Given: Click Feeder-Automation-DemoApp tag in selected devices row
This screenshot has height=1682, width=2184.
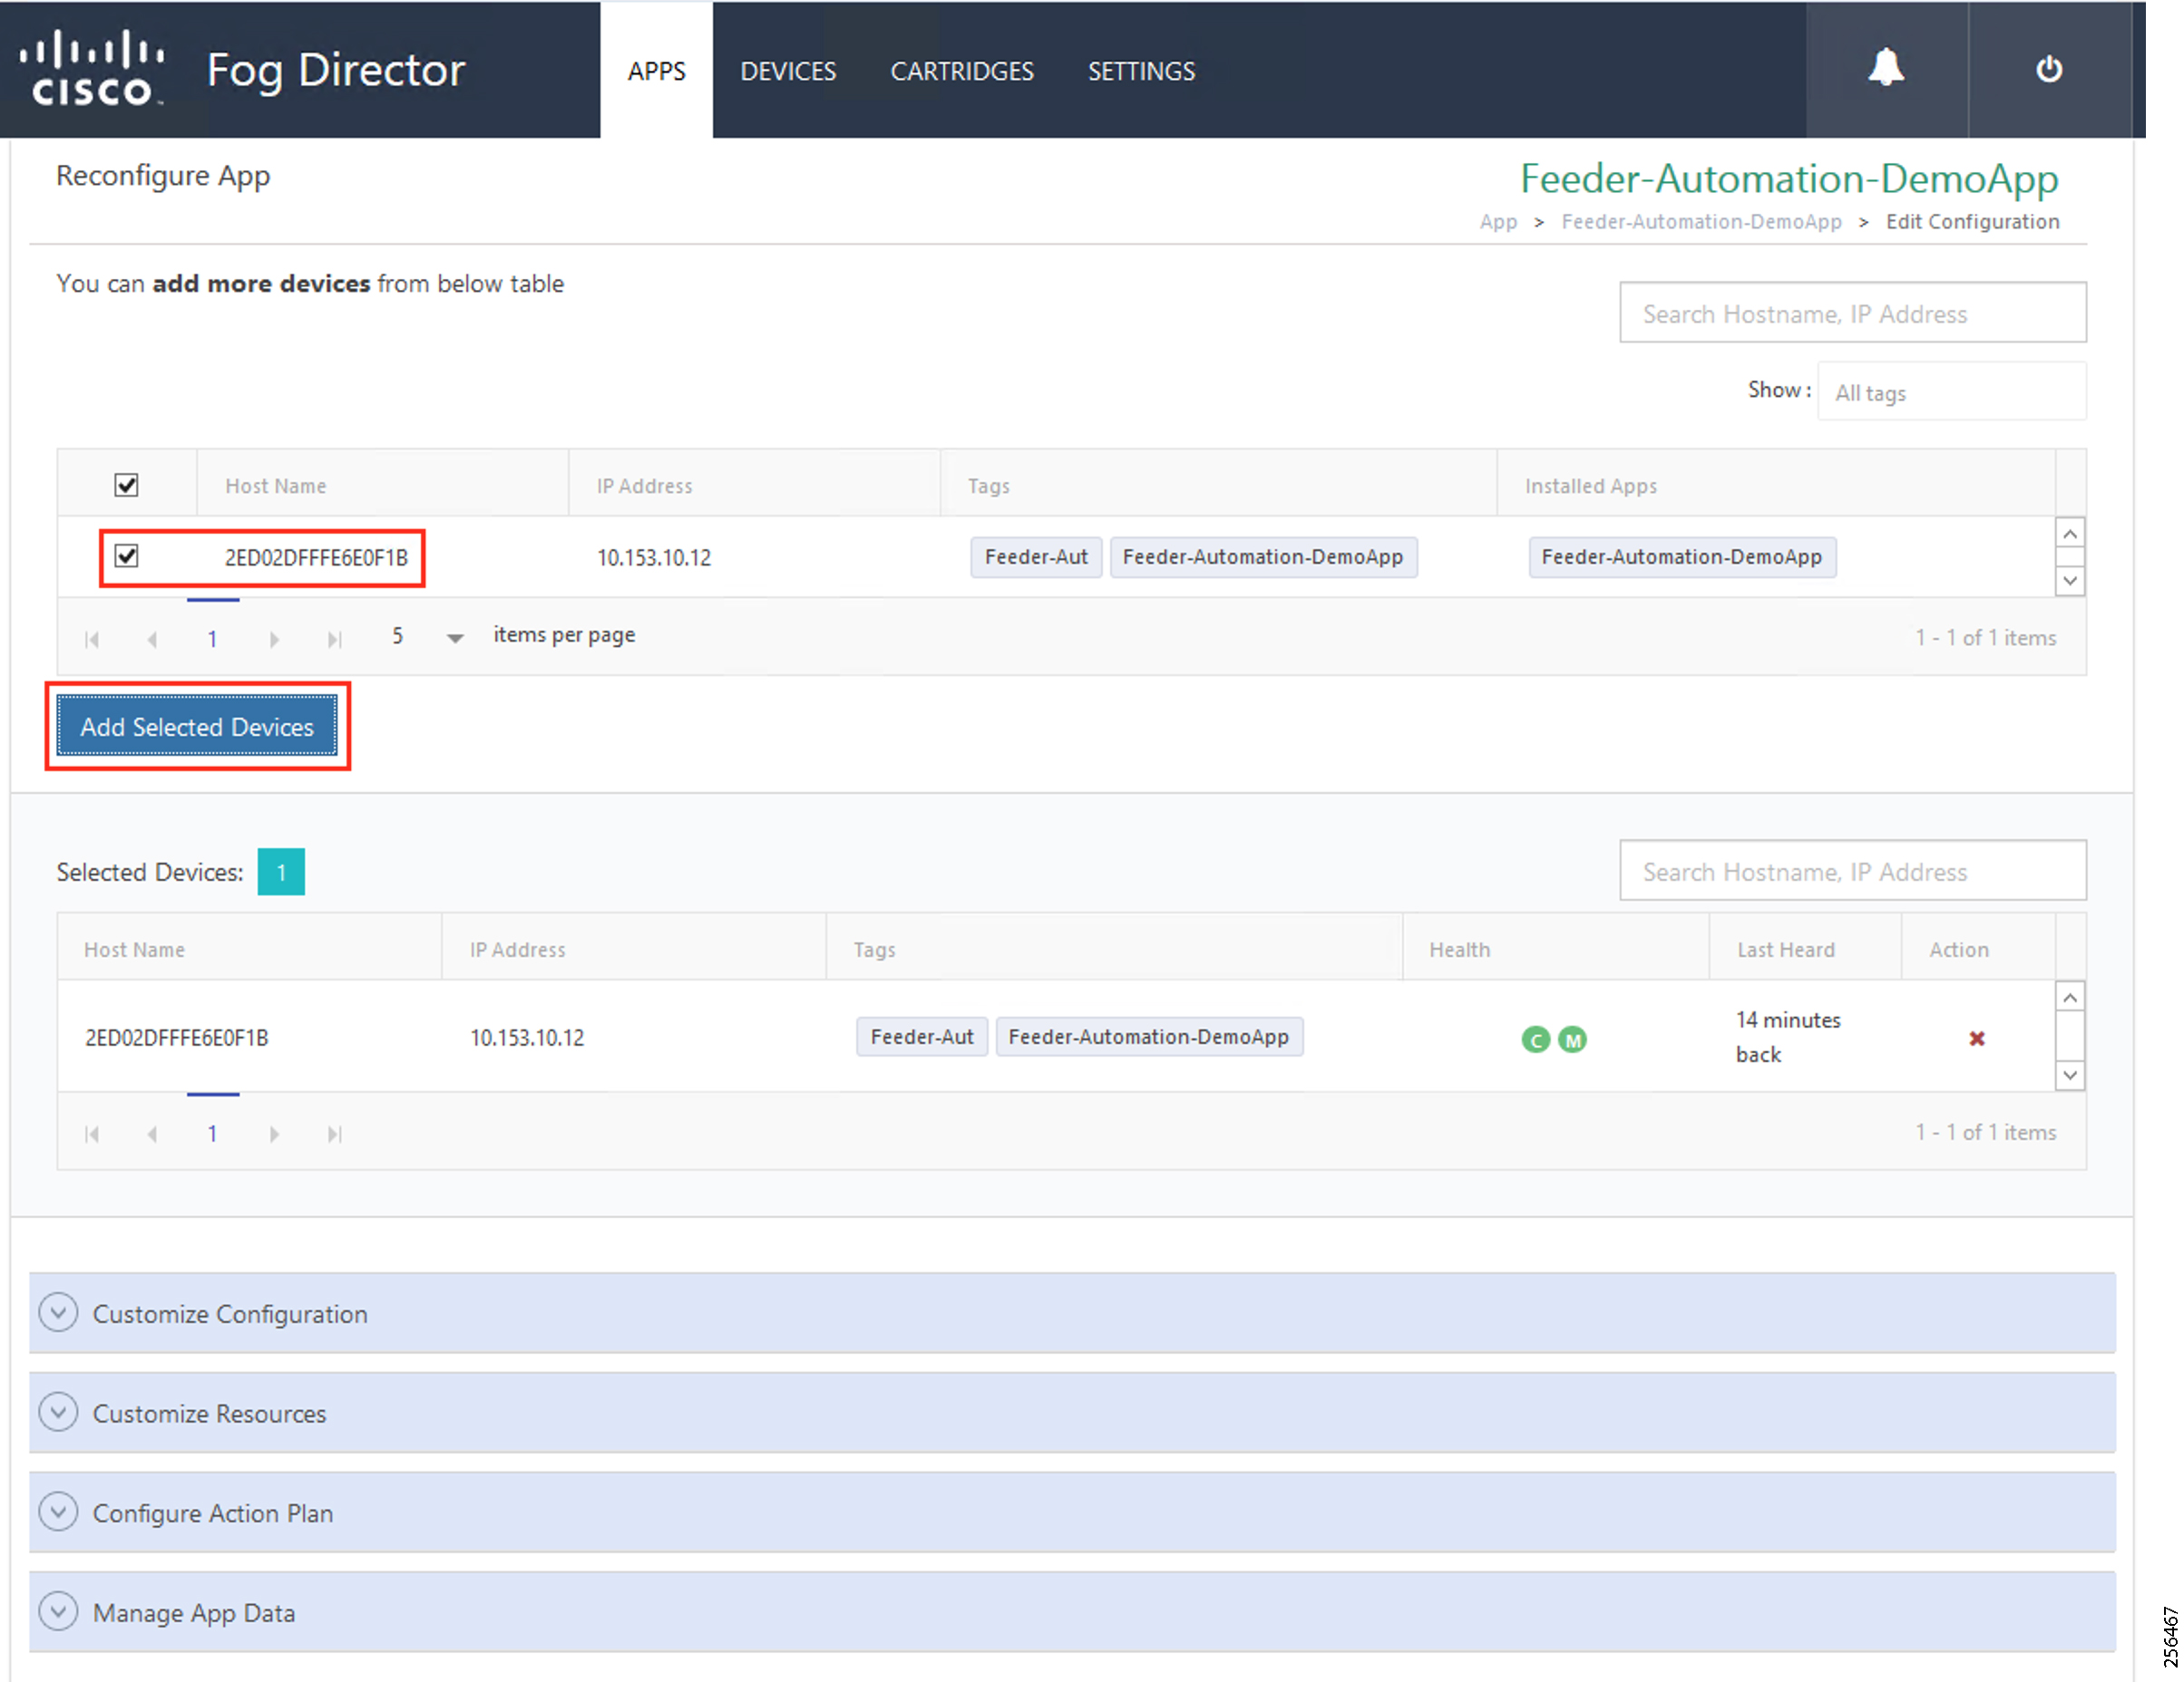Looking at the screenshot, I should (1149, 1037).
